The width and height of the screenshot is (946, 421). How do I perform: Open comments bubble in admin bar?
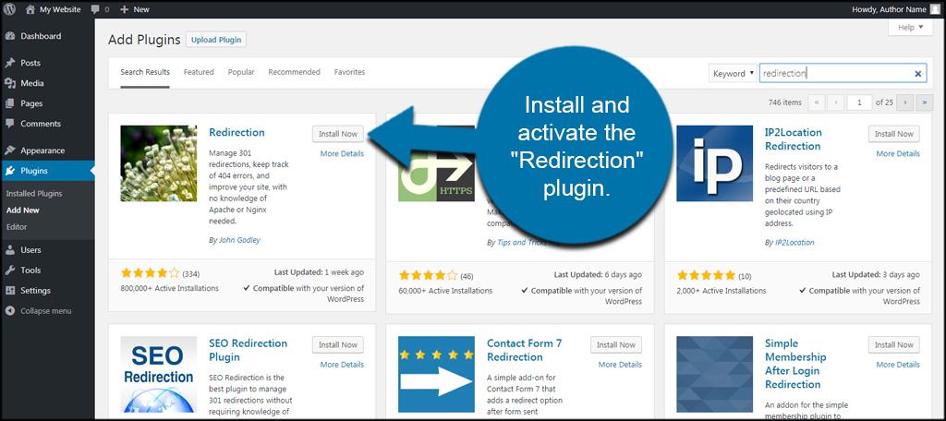pos(100,9)
